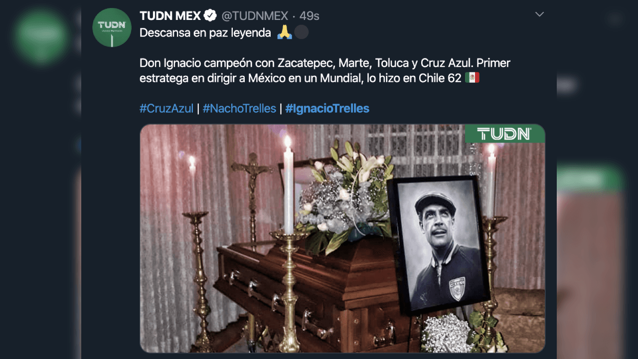638x359 pixels.
Task: Open the #CruzAzul hashtag
Action: click(x=166, y=108)
